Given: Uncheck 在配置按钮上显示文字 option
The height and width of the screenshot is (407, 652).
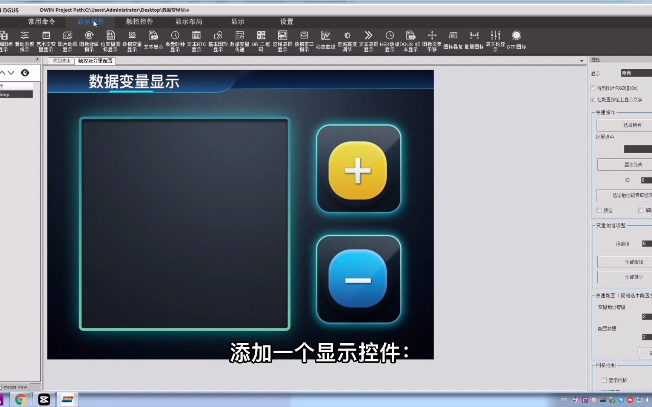Looking at the screenshot, I should click(x=593, y=99).
